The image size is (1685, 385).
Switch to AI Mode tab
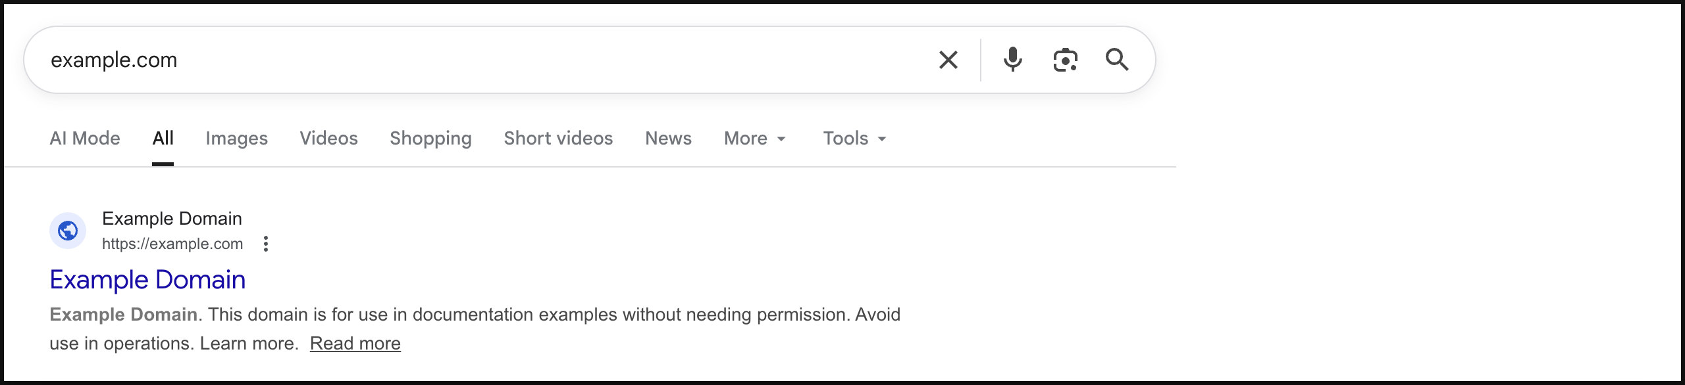(x=85, y=139)
